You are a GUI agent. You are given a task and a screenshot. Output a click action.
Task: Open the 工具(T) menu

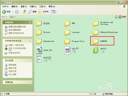click(x=42, y=7)
